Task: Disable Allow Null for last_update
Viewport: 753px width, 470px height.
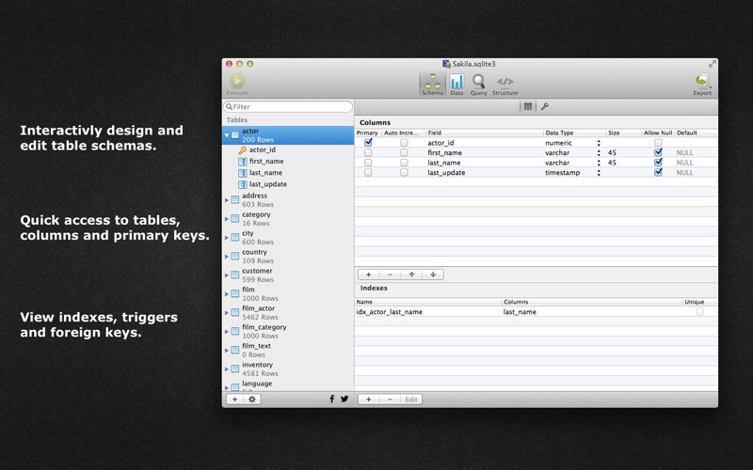Action: (658, 172)
